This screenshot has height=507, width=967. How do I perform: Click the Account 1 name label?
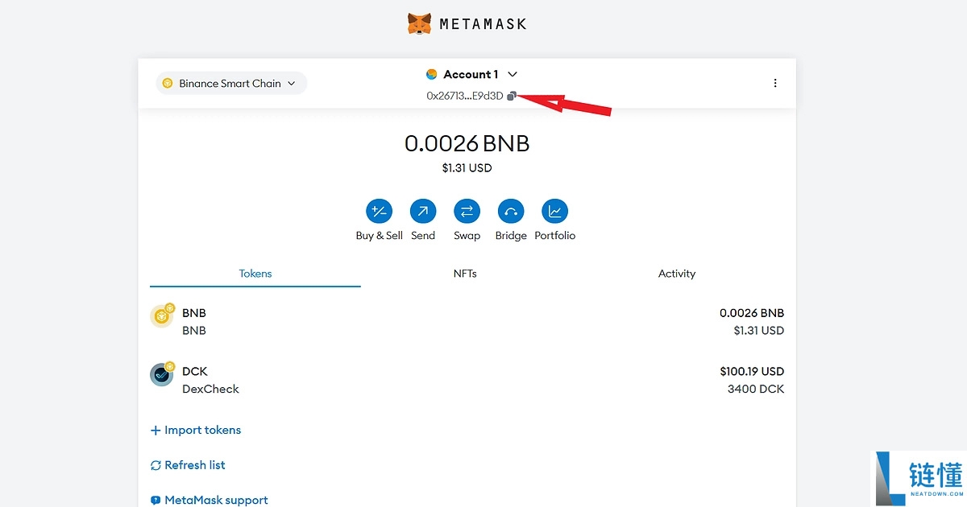pos(471,74)
